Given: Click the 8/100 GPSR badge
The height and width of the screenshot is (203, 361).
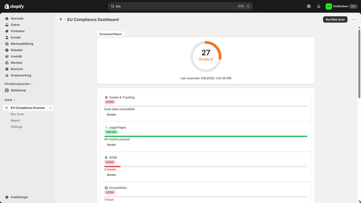Looking at the screenshot, I should pos(110,162).
